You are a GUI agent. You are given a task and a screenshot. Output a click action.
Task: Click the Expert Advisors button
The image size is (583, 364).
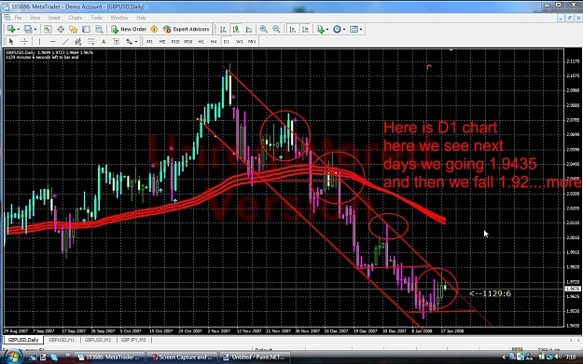pyautogui.click(x=187, y=29)
